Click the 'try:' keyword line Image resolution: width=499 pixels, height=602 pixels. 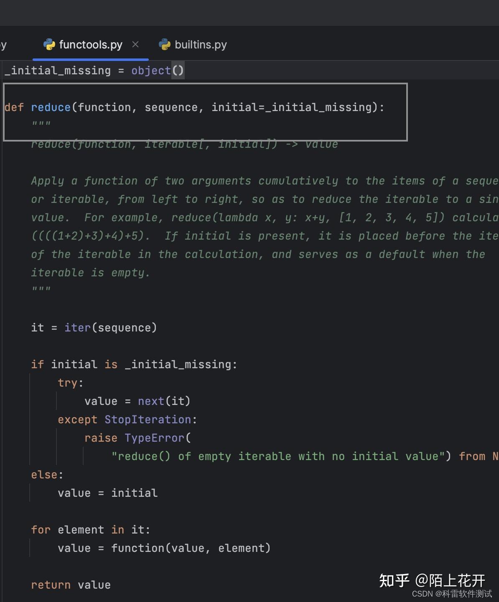tap(70, 383)
